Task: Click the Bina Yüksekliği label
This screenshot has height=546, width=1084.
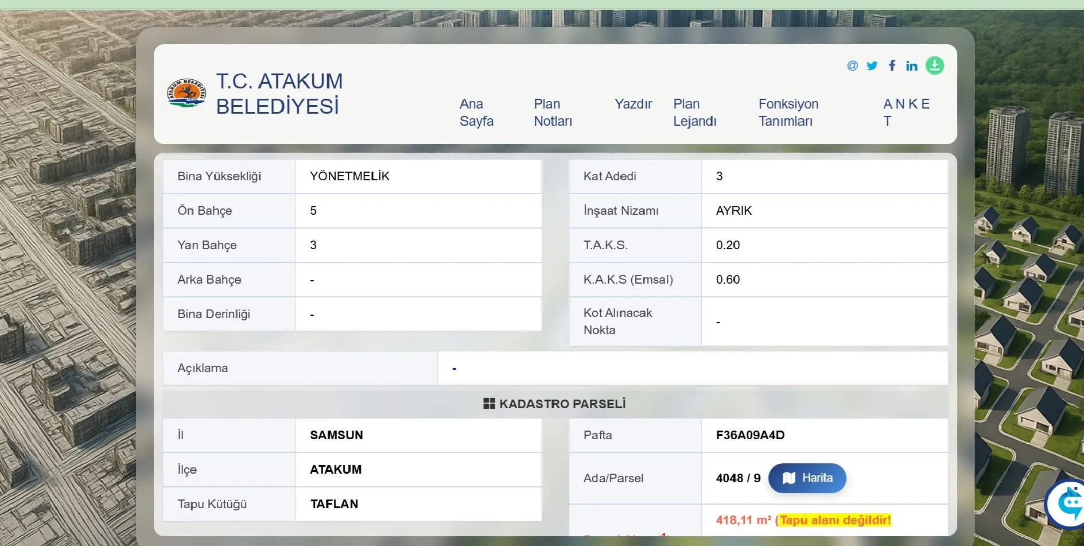Action: pyautogui.click(x=219, y=176)
